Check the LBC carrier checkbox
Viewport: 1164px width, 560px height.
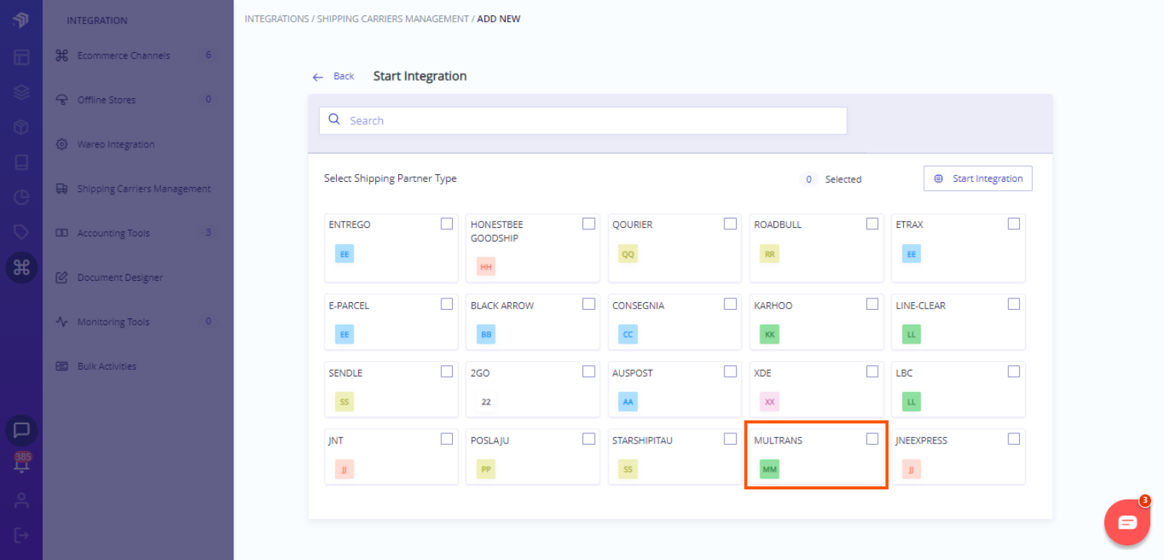pyautogui.click(x=1014, y=371)
